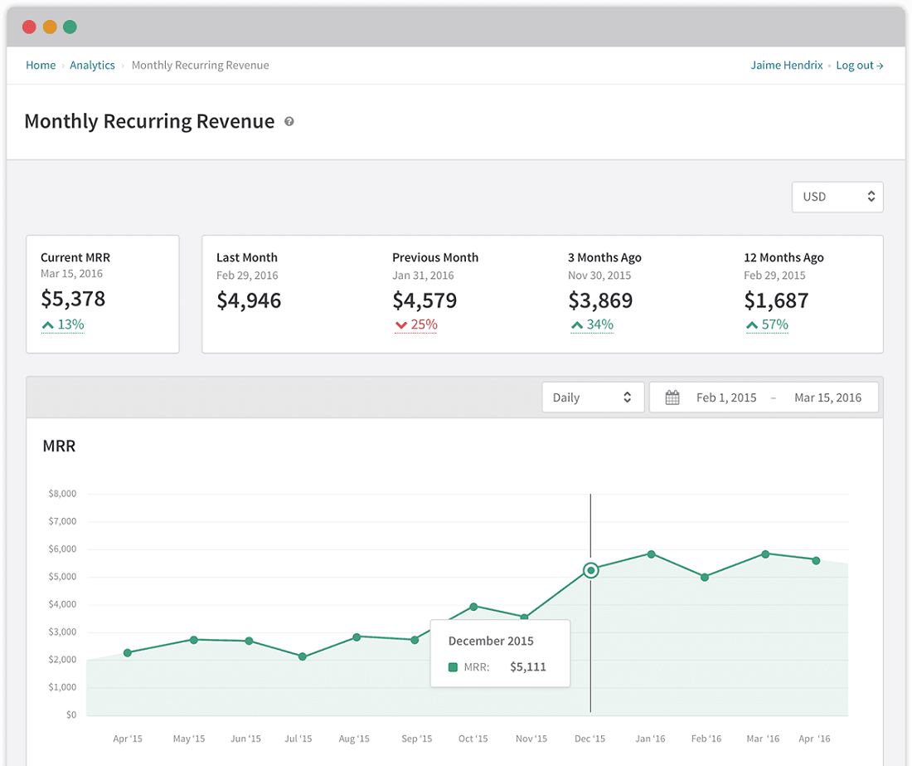The image size is (912, 766).
Task: Click the $3,869 value for 3 Months Ago
Action: pos(600,300)
